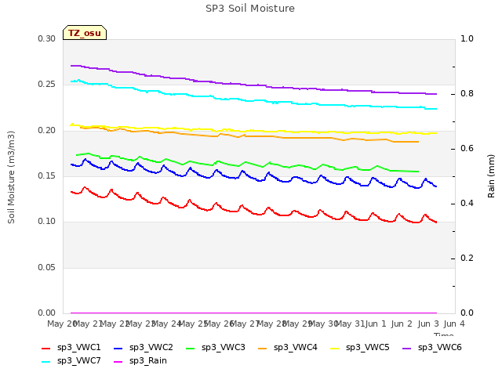The height and width of the screenshot is (376, 502).
Task: Click the 0.10 left axis tick label
Action: [47, 222]
